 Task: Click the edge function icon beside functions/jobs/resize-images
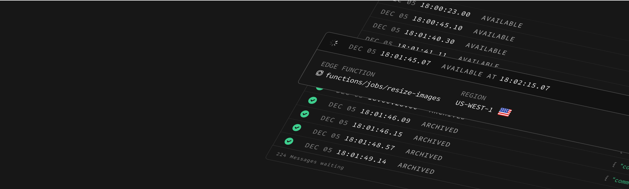[x=319, y=73]
